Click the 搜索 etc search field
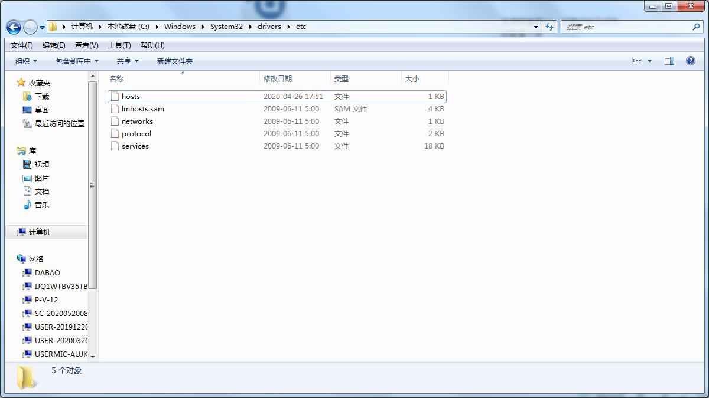This screenshot has width=709, height=398. click(x=626, y=27)
